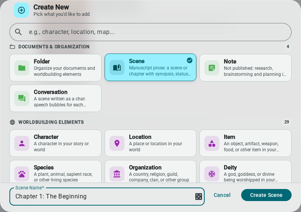Select the Note sticky-note icon
The width and height of the screenshot is (301, 212).
coord(212,68)
